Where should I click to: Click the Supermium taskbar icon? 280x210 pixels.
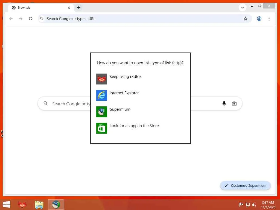tap(56, 205)
